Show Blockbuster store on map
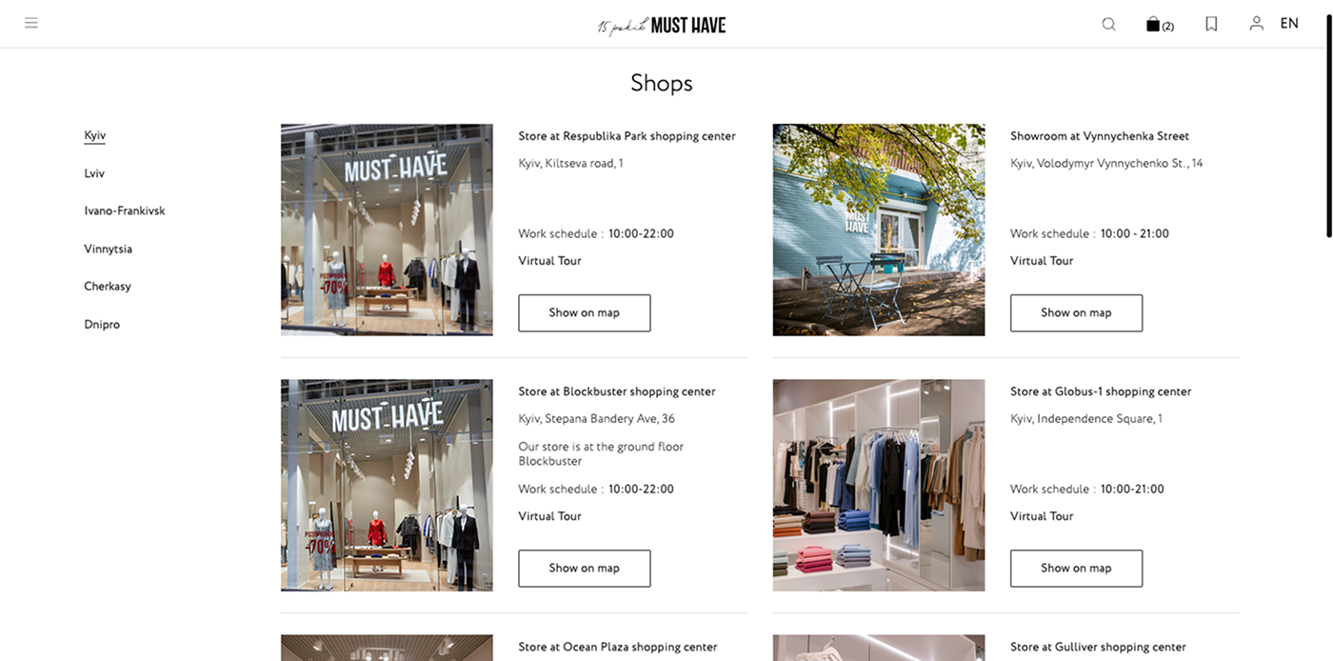Viewport: 1333px width, 661px height. point(584,568)
